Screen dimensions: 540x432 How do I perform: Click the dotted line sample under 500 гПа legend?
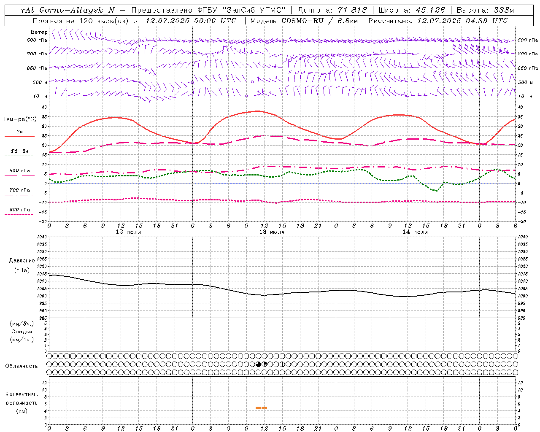tap(19, 215)
